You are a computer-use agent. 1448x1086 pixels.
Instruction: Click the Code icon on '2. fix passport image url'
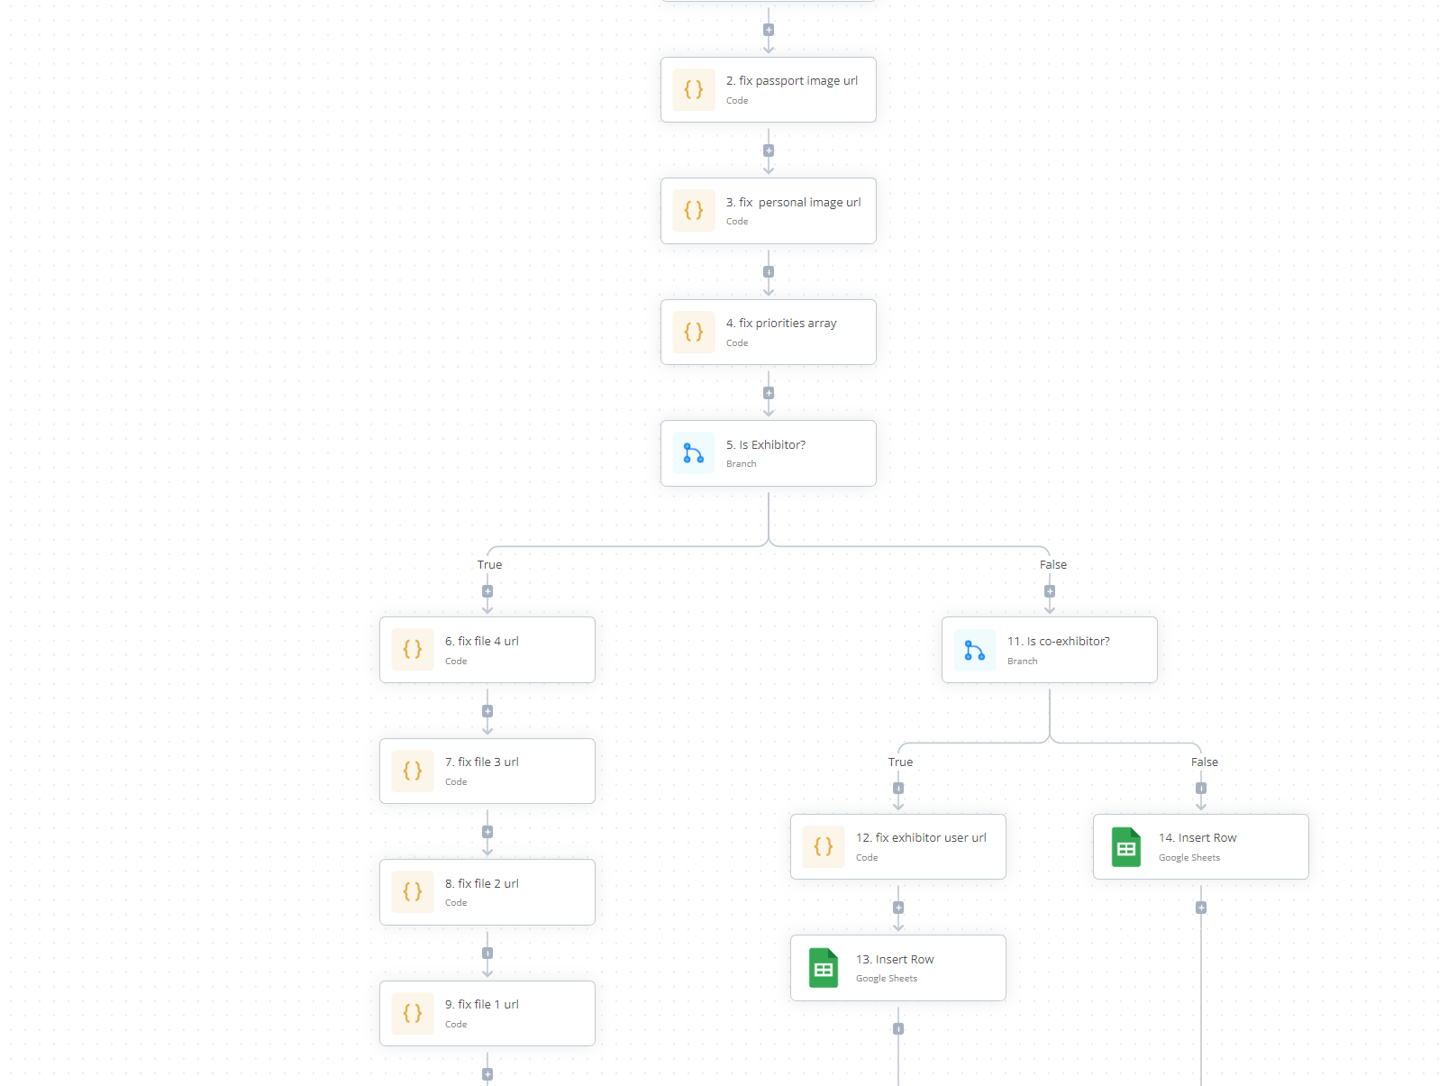(x=694, y=89)
